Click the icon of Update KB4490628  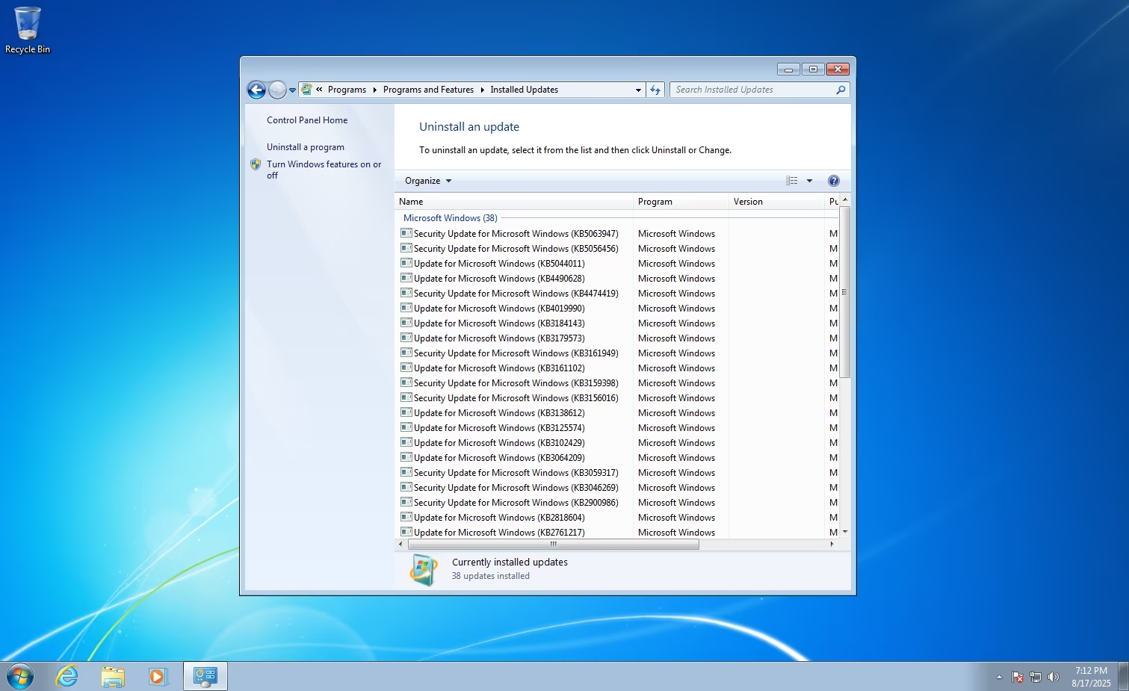click(x=406, y=278)
